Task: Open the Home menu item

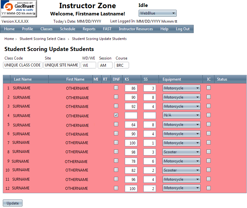Action: [x=9, y=29]
